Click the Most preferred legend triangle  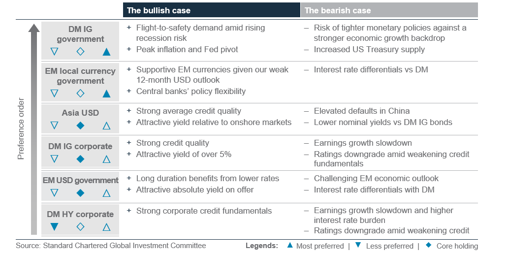[x=290, y=245]
